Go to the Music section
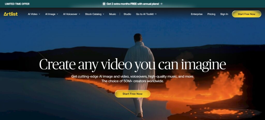The height and width of the screenshot is (120, 265). click(x=113, y=14)
